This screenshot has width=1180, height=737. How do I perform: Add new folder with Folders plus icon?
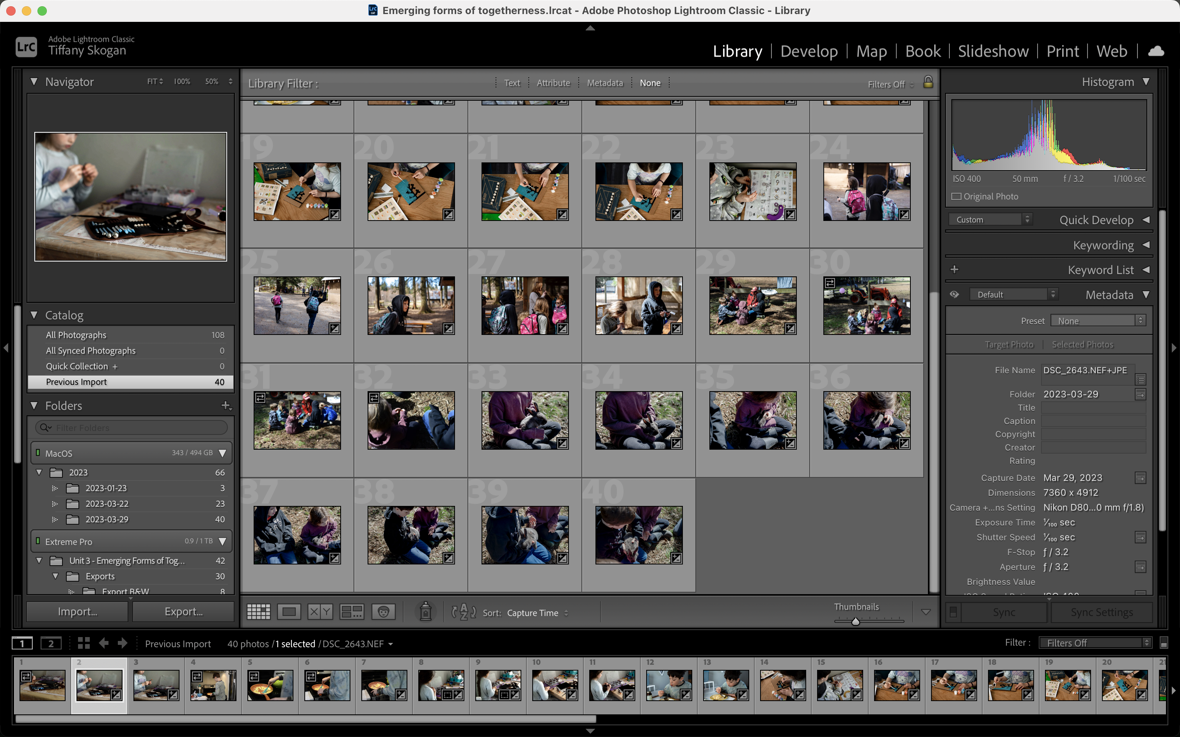(x=226, y=406)
